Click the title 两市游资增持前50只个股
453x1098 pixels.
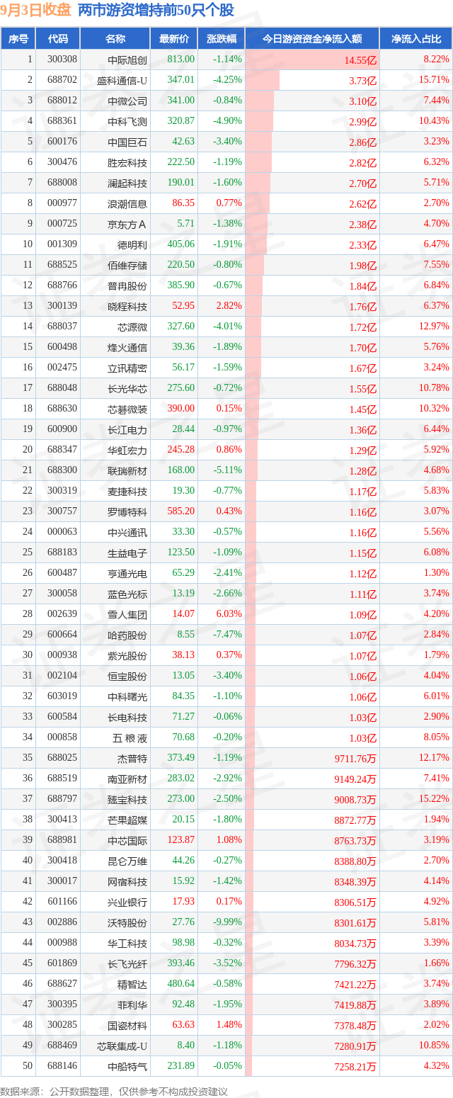pos(156,10)
